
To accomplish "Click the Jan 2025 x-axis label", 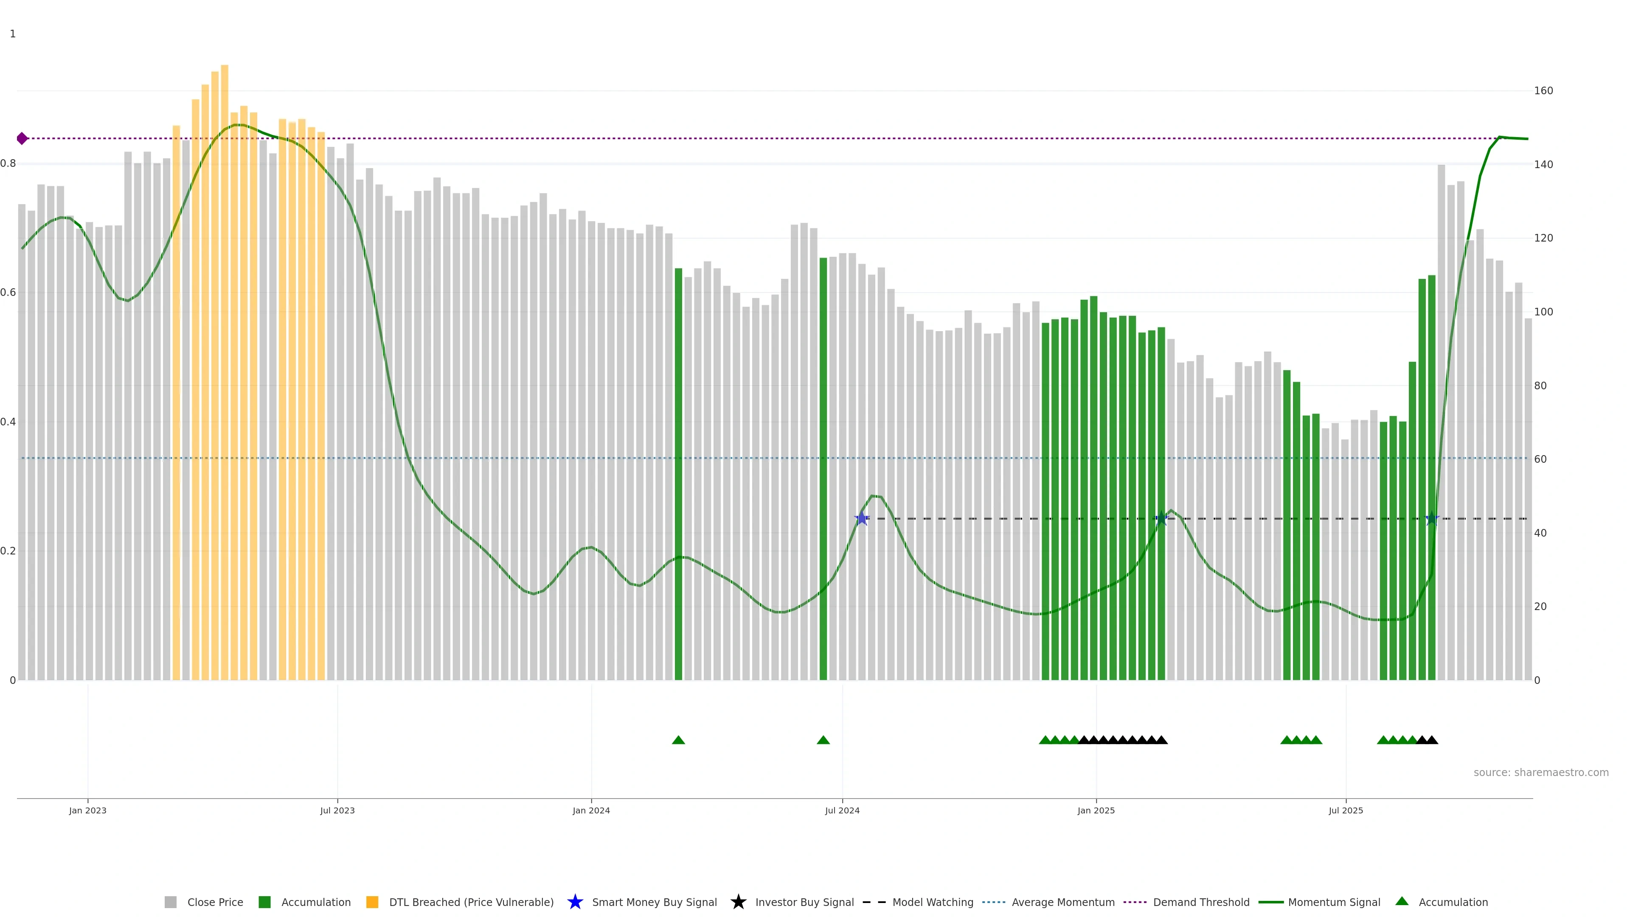I will click(x=1096, y=810).
